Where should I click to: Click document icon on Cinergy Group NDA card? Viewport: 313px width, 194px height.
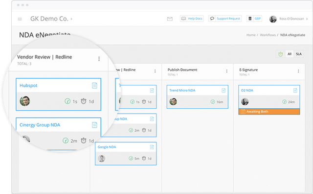tap(94, 125)
